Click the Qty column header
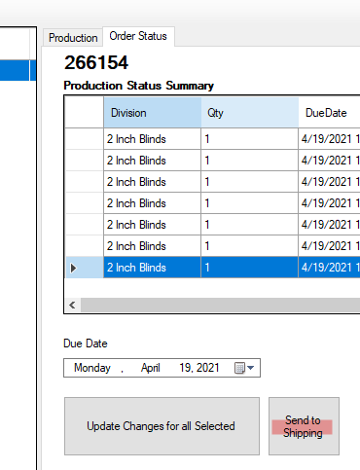 click(249, 113)
